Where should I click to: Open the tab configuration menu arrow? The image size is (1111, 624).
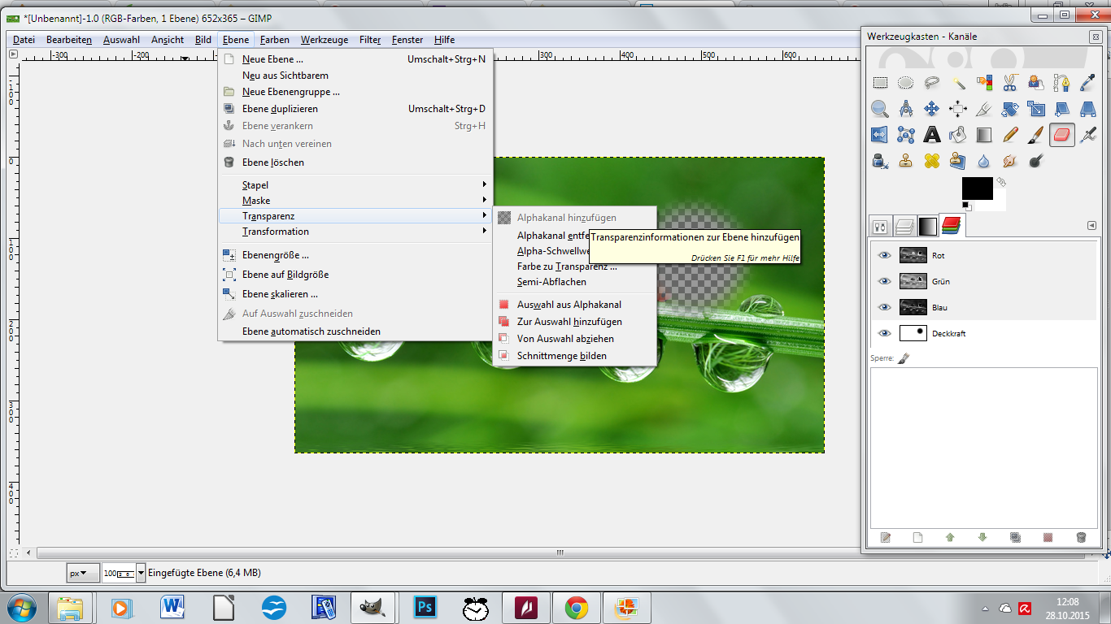1091,225
